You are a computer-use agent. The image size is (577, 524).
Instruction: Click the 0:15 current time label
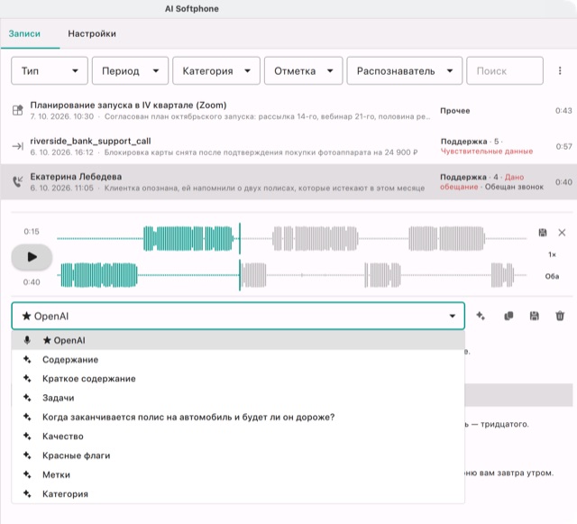32,231
